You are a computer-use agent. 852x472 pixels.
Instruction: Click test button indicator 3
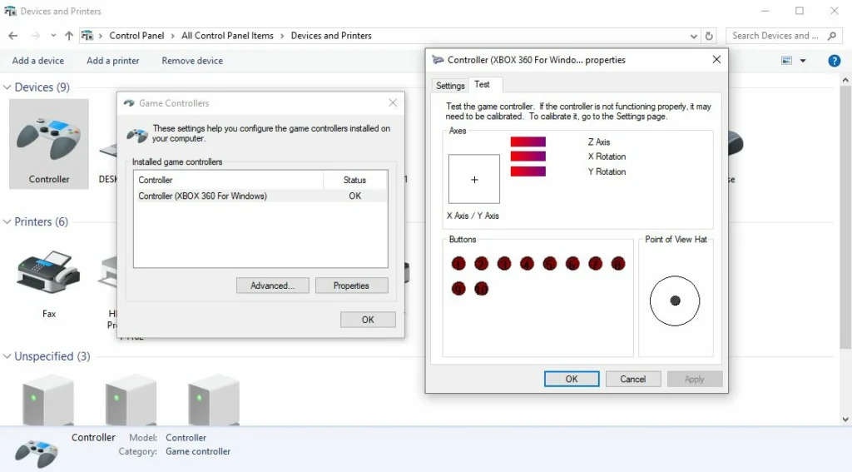pyautogui.click(x=503, y=264)
